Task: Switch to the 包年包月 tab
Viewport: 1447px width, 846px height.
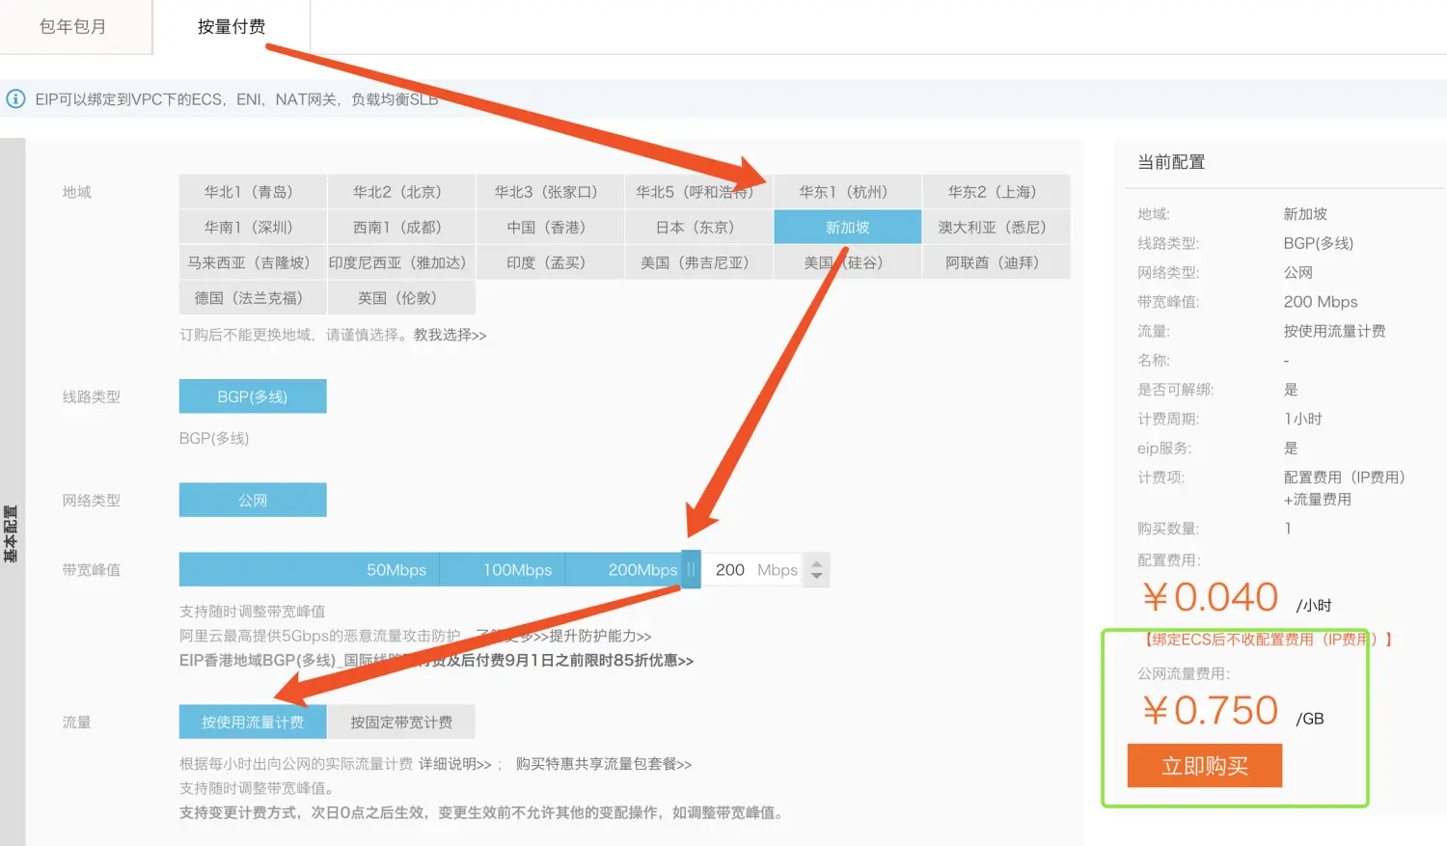Action: tap(74, 27)
